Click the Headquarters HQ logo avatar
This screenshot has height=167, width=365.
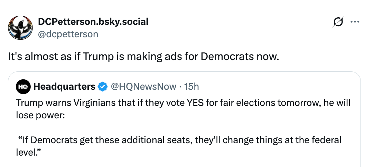pos(24,86)
